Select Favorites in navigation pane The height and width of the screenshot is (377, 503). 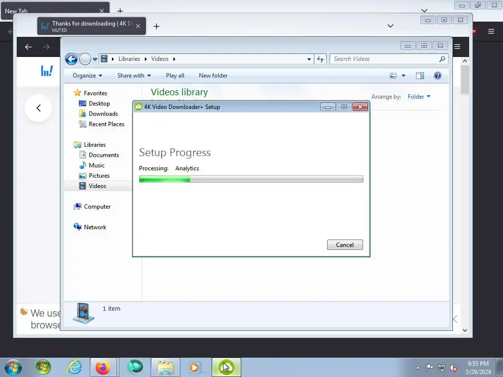[x=95, y=93]
